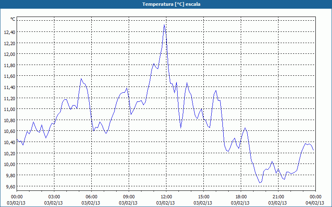
Task: Click the 10,40 y-axis label
Action: click(10, 142)
